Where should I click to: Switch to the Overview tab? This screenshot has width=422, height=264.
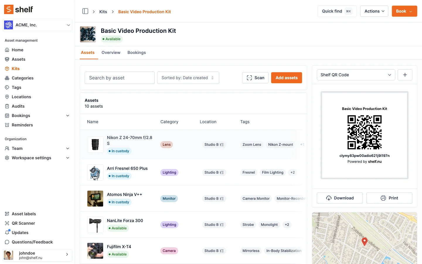(x=111, y=53)
